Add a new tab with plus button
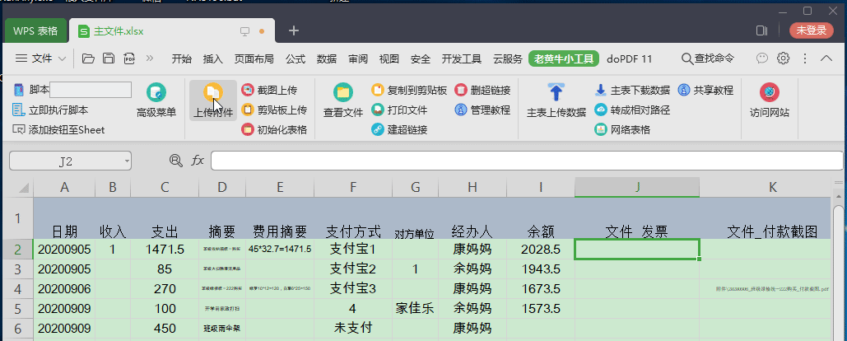Viewport: 847px width, 341px height. point(293,30)
